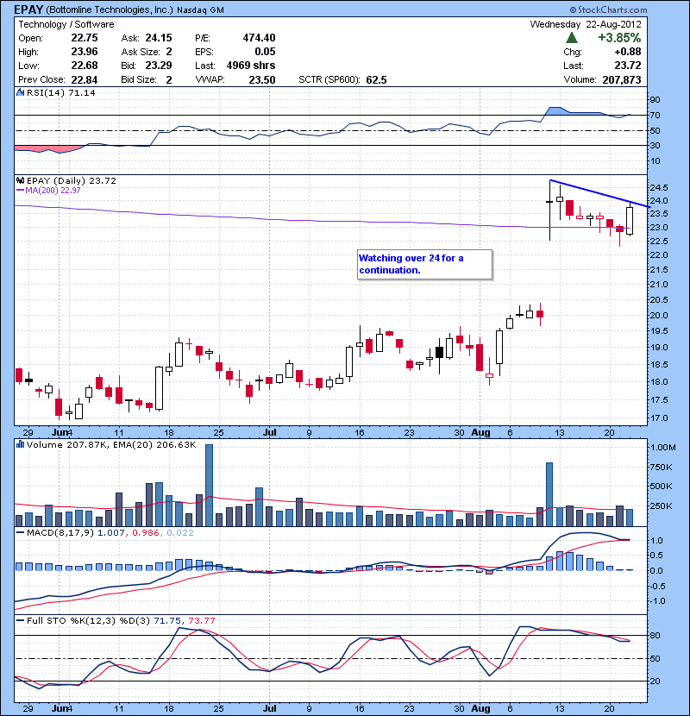This screenshot has width=690, height=716.
Task: Click the tall August volume bar near 750K
Action: pyautogui.click(x=549, y=494)
